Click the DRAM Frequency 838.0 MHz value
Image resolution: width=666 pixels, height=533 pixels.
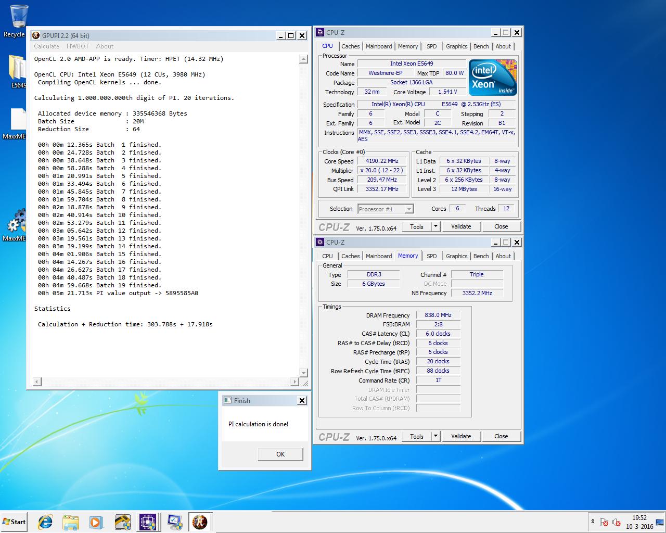click(438, 315)
